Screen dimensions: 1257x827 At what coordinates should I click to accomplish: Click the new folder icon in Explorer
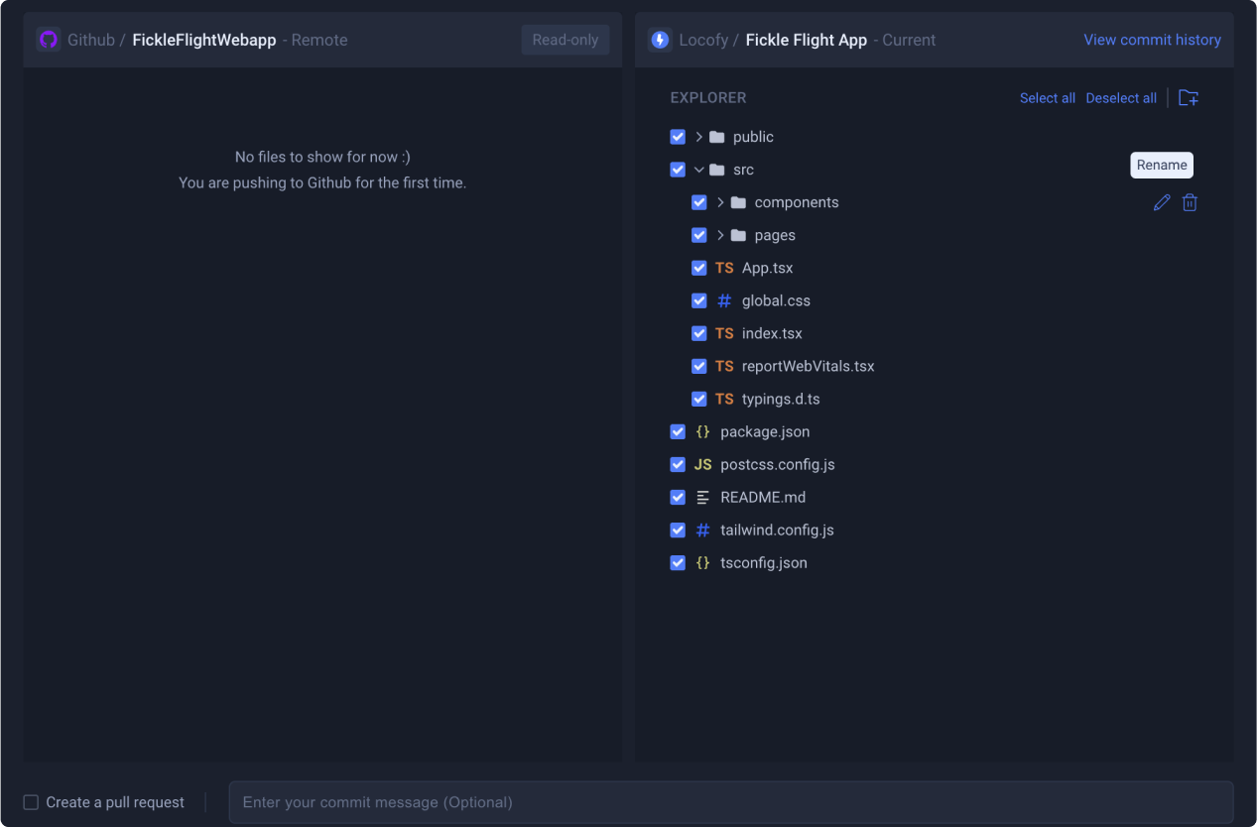pos(1189,97)
